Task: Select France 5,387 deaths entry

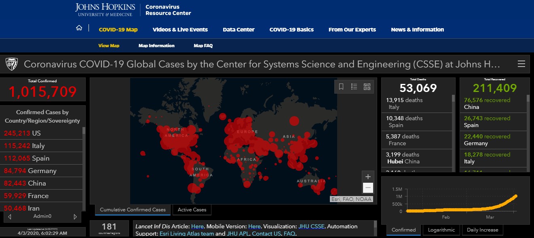Action: pyautogui.click(x=417, y=140)
